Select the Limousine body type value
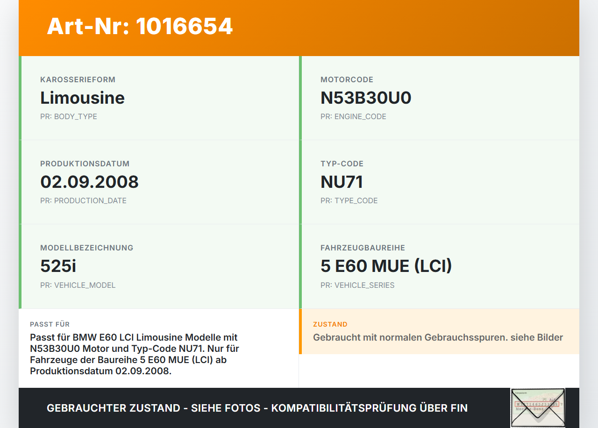The width and height of the screenshot is (598, 428). [x=82, y=98]
